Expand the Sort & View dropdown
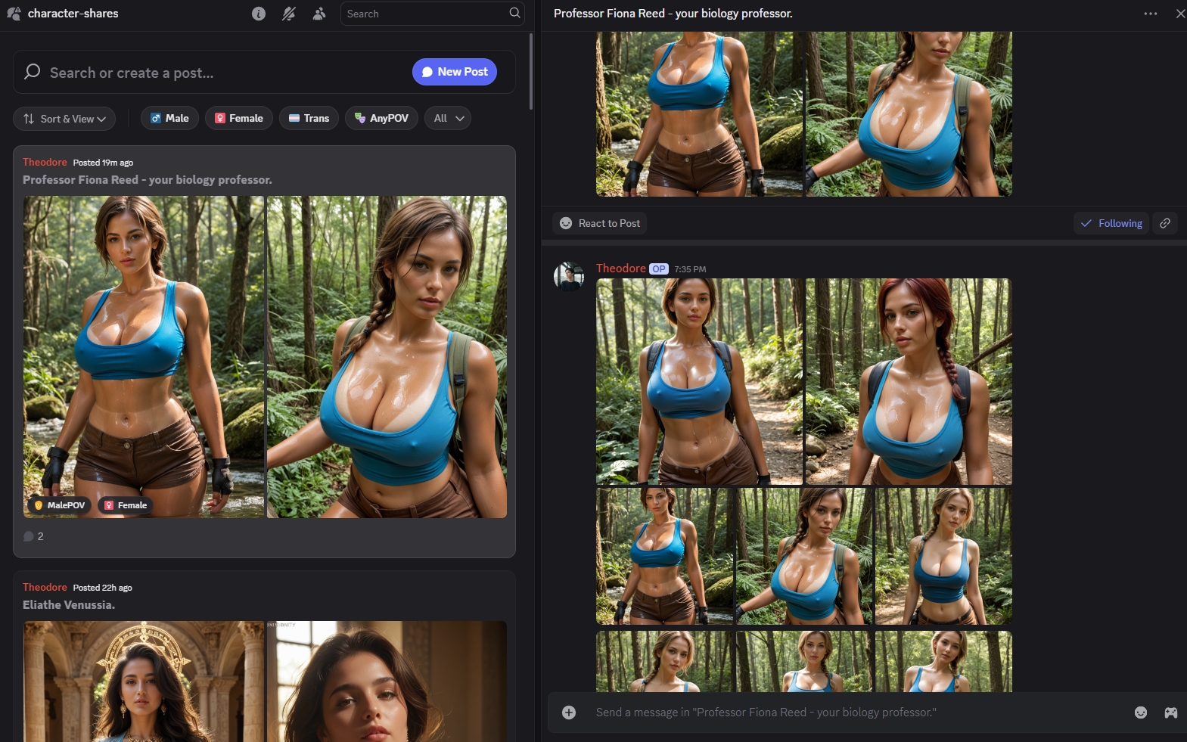Image resolution: width=1187 pixels, height=742 pixels. [64, 119]
